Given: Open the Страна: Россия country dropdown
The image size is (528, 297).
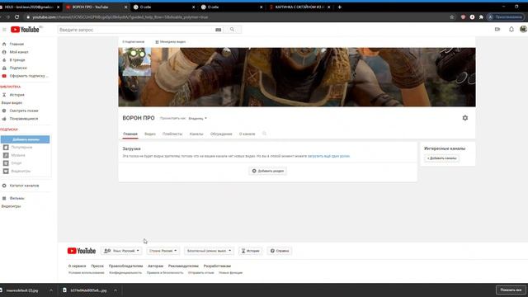Looking at the screenshot, I should (x=163, y=251).
